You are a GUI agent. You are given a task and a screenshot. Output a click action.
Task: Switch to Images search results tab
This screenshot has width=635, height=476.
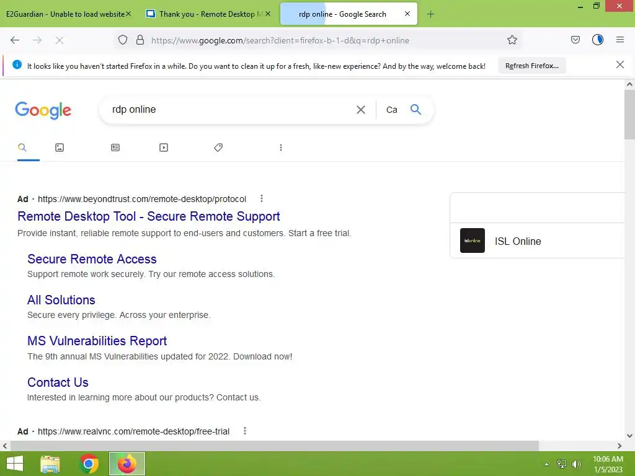60,148
